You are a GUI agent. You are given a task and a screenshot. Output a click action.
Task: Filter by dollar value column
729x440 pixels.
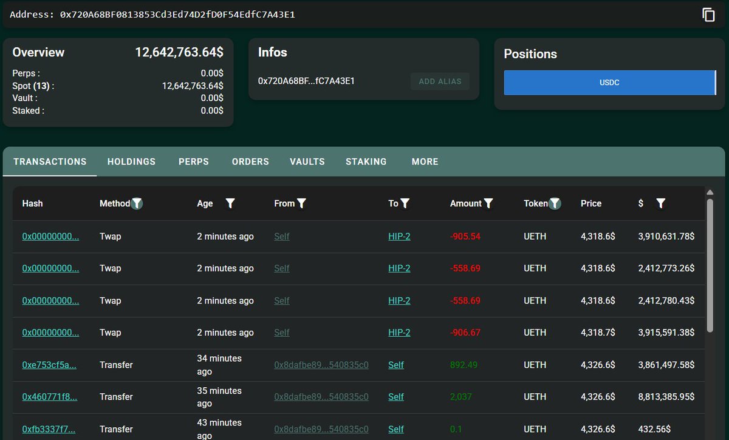click(x=661, y=204)
